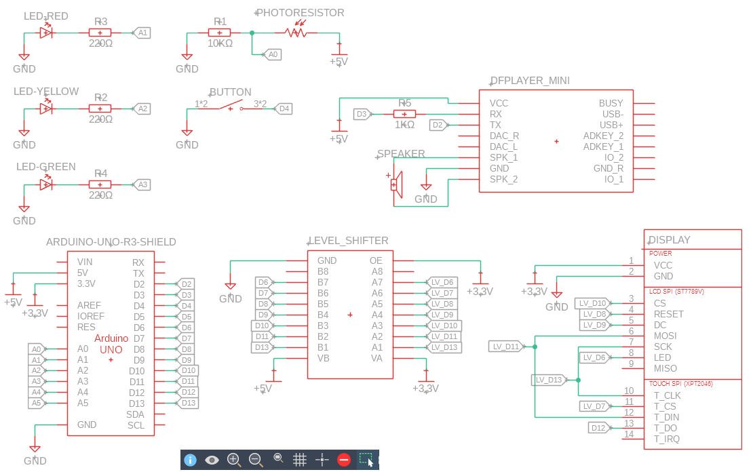The height and width of the screenshot is (472, 751).
Task: Click the TOUCH SPI (XPT2046) section label
Action: point(680,384)
